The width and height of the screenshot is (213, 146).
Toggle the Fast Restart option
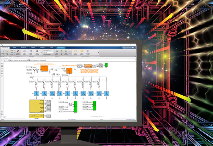[46, 55]
